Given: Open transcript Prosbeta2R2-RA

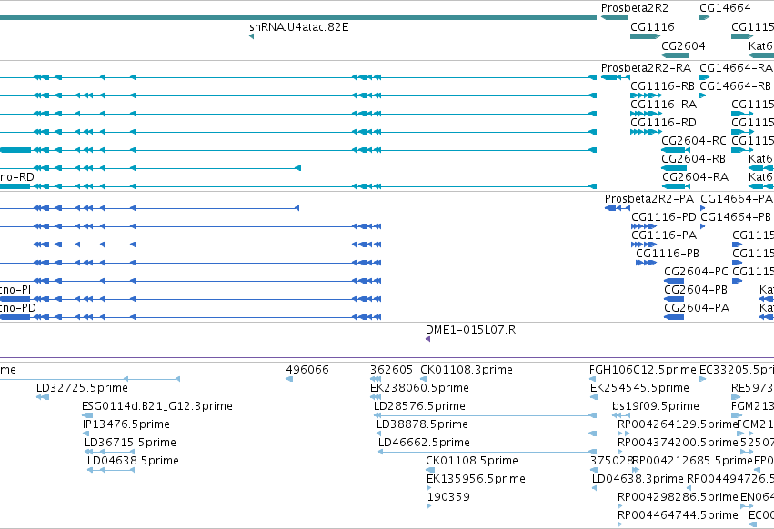Looking at the screenshot, I should pos(646,67).
